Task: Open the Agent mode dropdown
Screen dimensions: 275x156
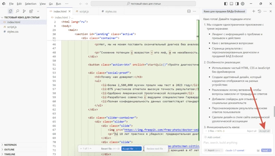Action: click(213, 150)
